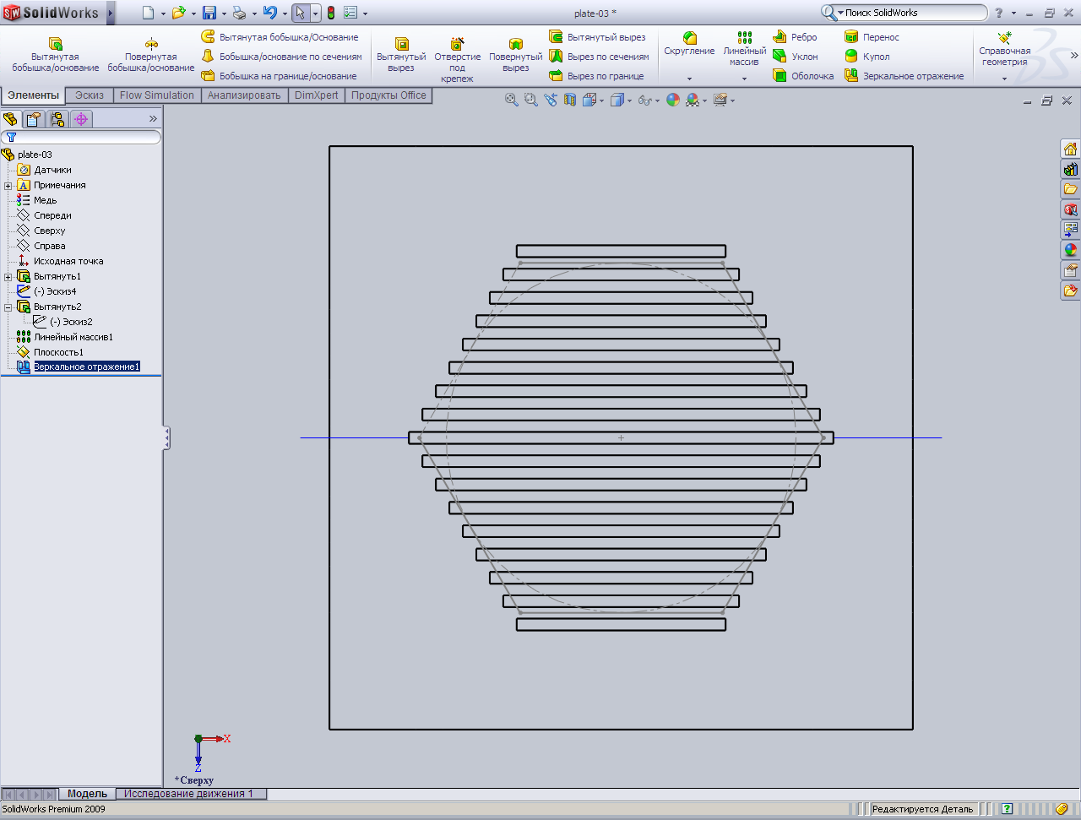Viewport: 1081px width, 820px height.
Task: Collapse the Вытянуть2 feature node
Action: point(8,307)
